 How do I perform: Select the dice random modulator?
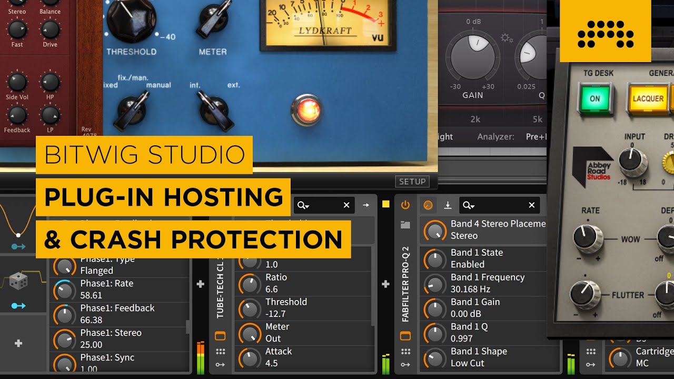18,282
